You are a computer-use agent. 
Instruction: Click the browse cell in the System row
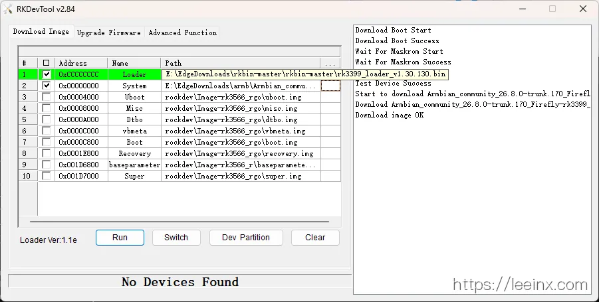[330, 86]
